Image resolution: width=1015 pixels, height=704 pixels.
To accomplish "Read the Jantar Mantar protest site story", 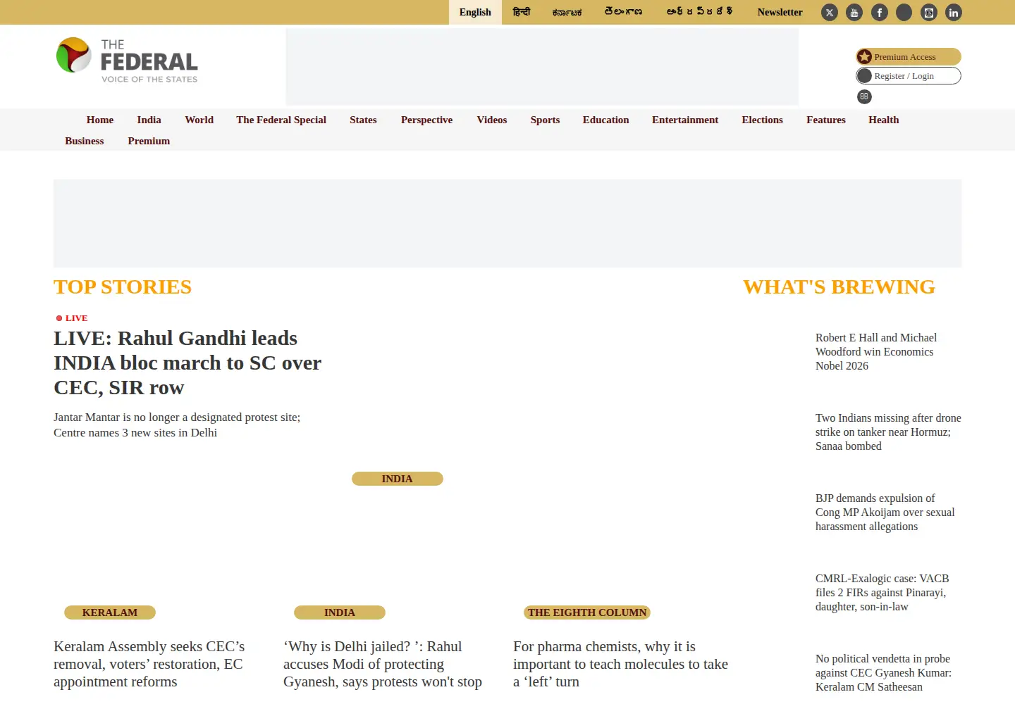I will [x=177, y=425].
